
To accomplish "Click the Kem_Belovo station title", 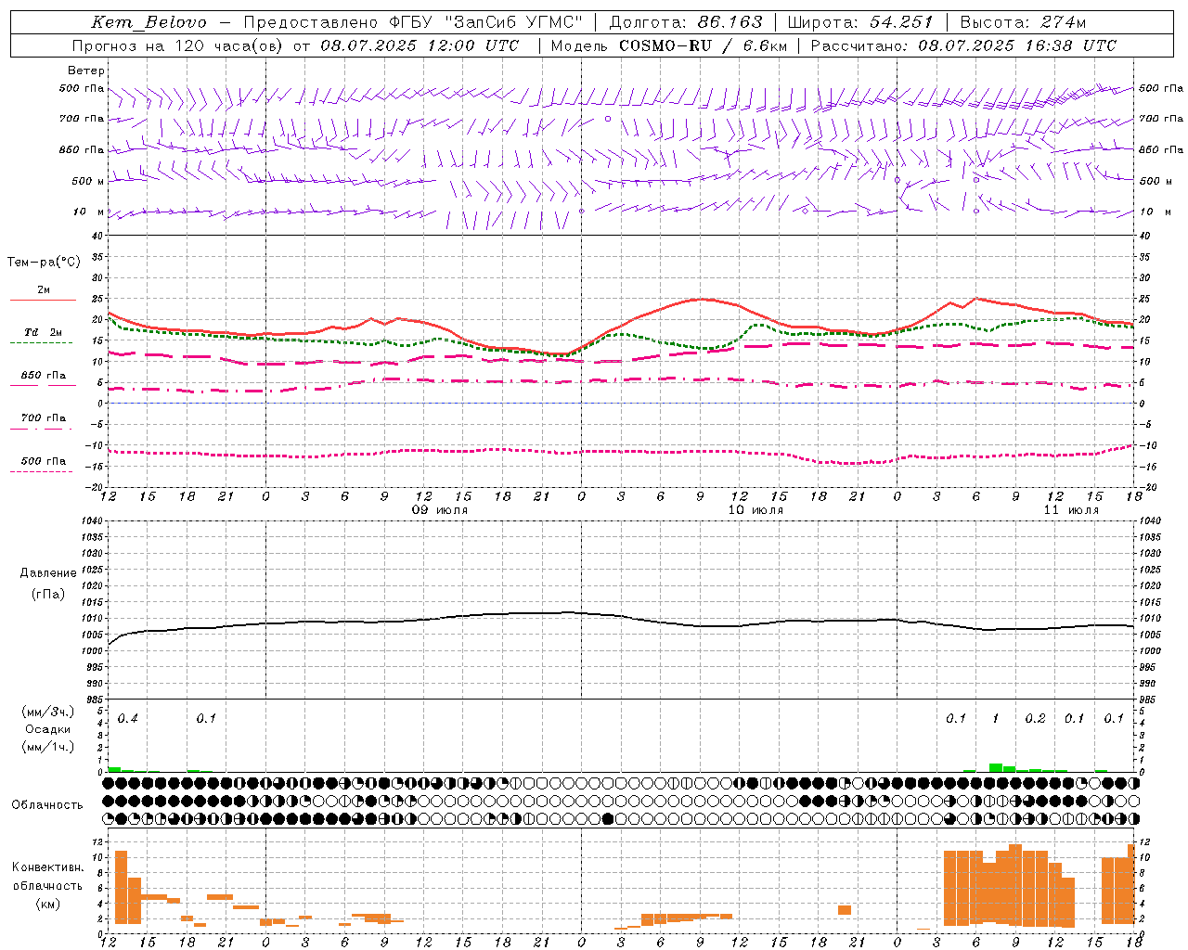I will click(x=148, y=22).
